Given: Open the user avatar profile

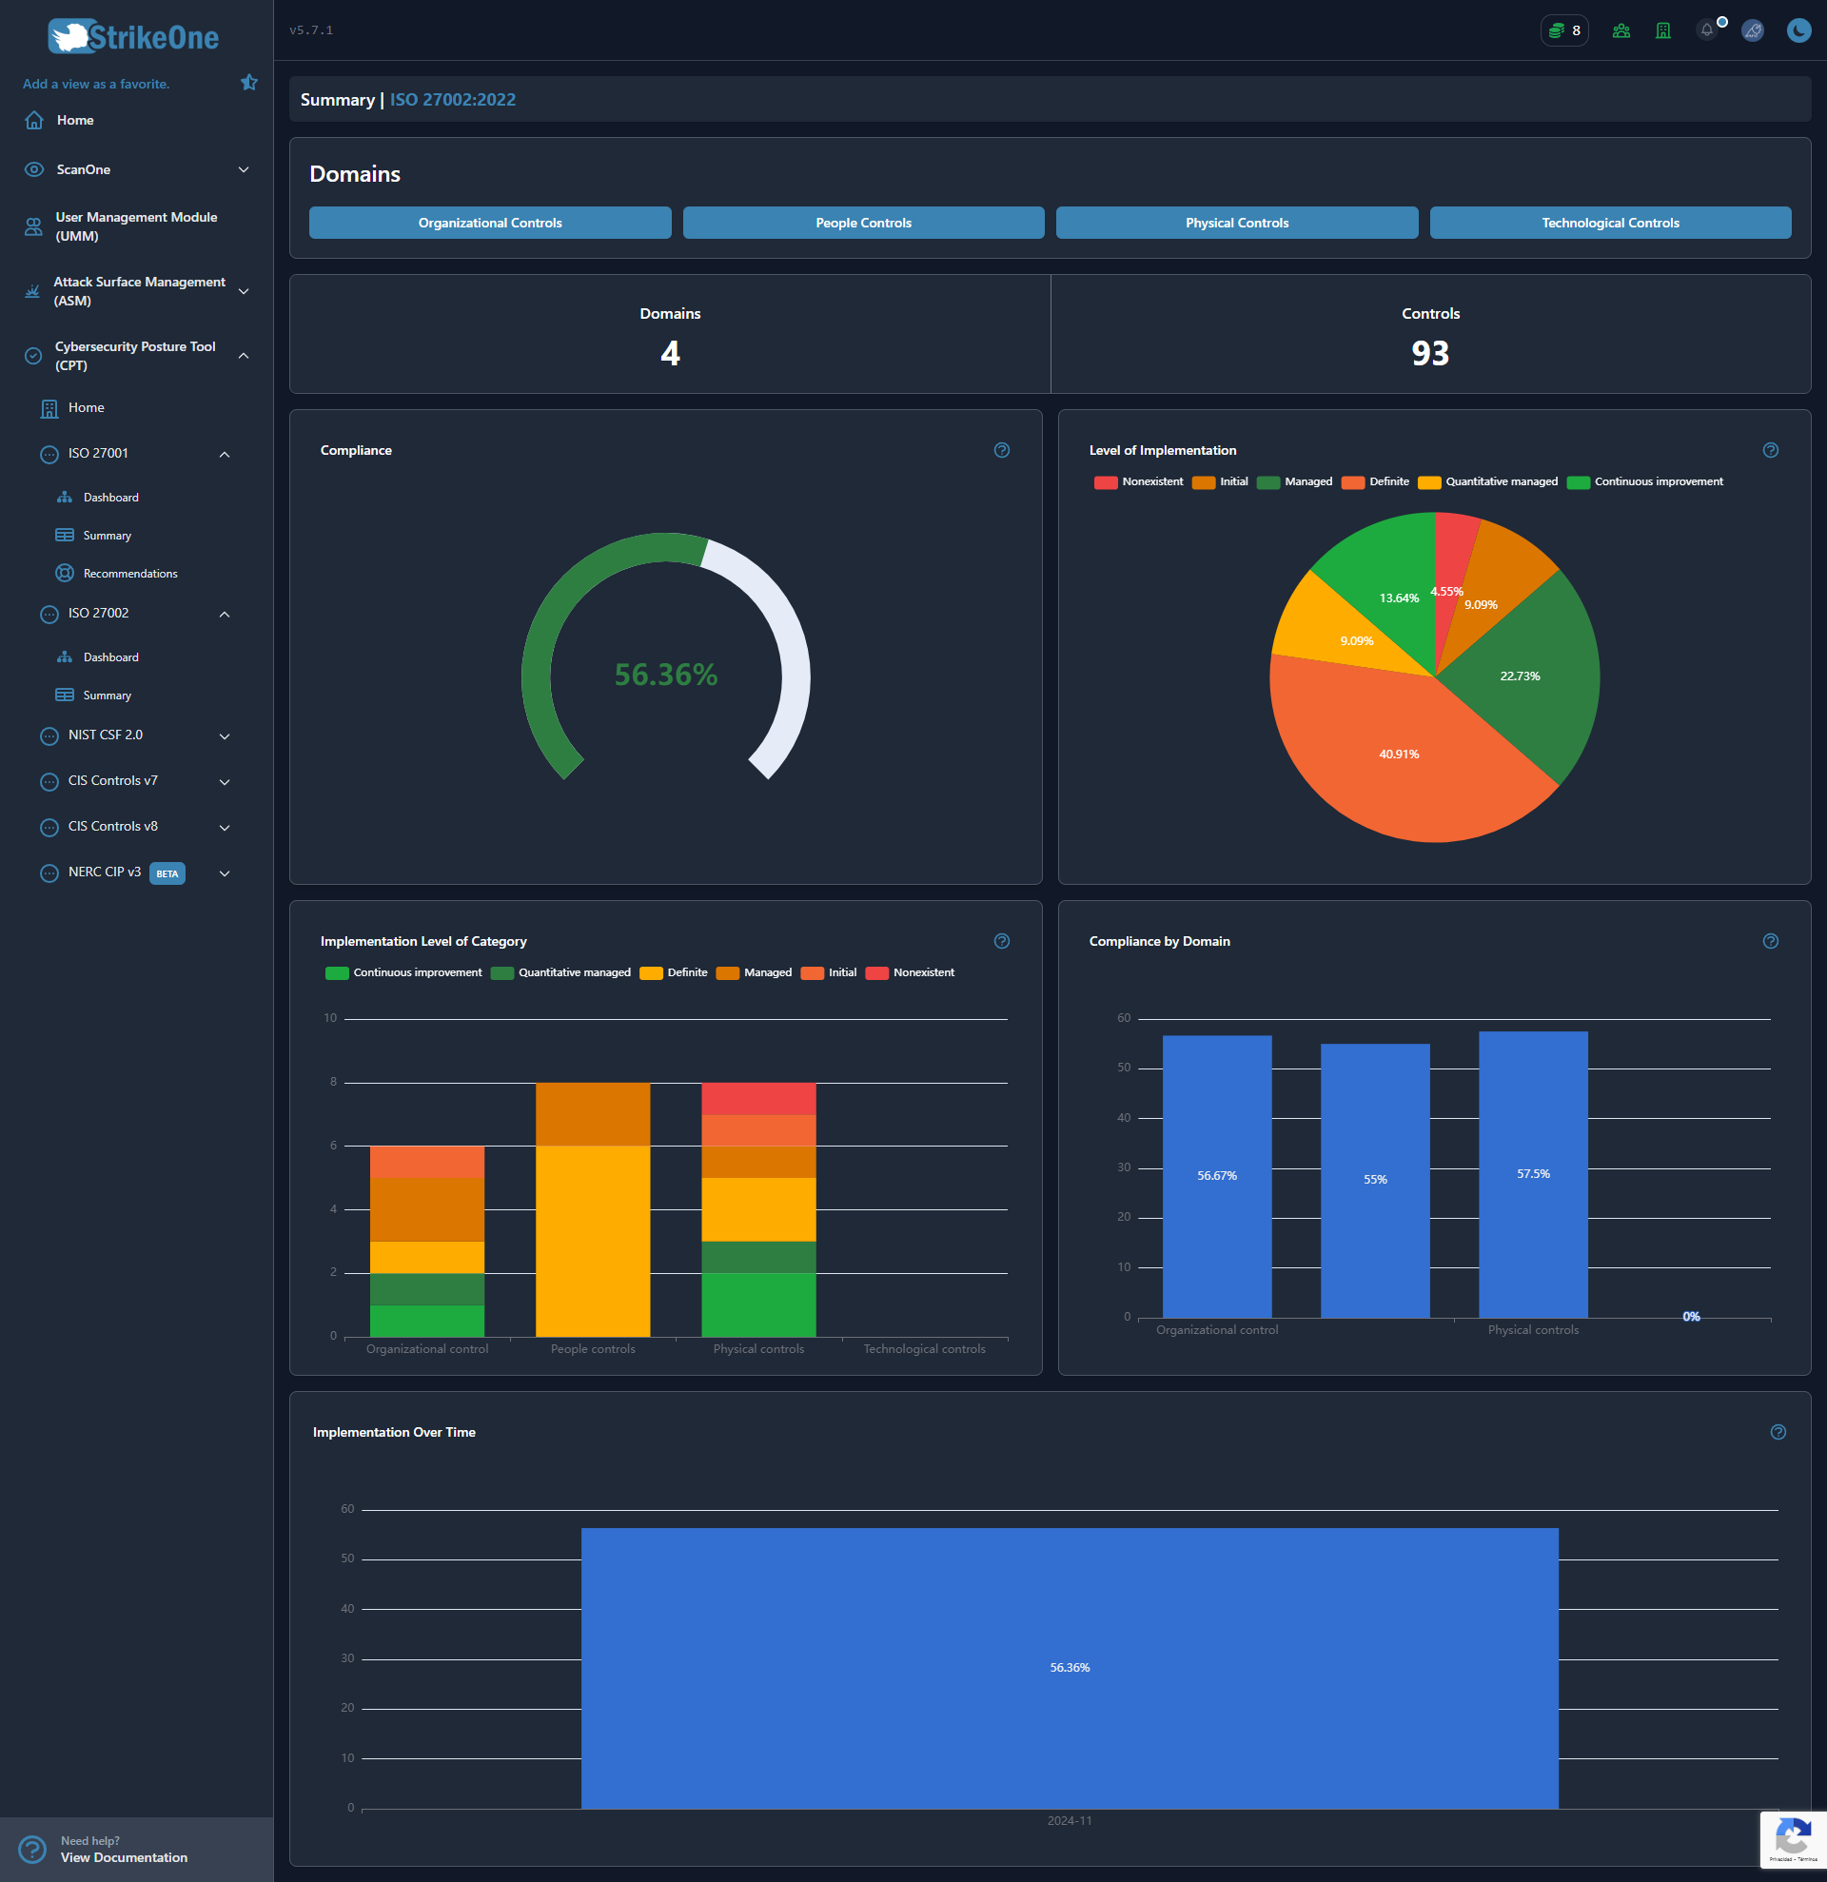Looking at the screenshot, I should 1752,30.
